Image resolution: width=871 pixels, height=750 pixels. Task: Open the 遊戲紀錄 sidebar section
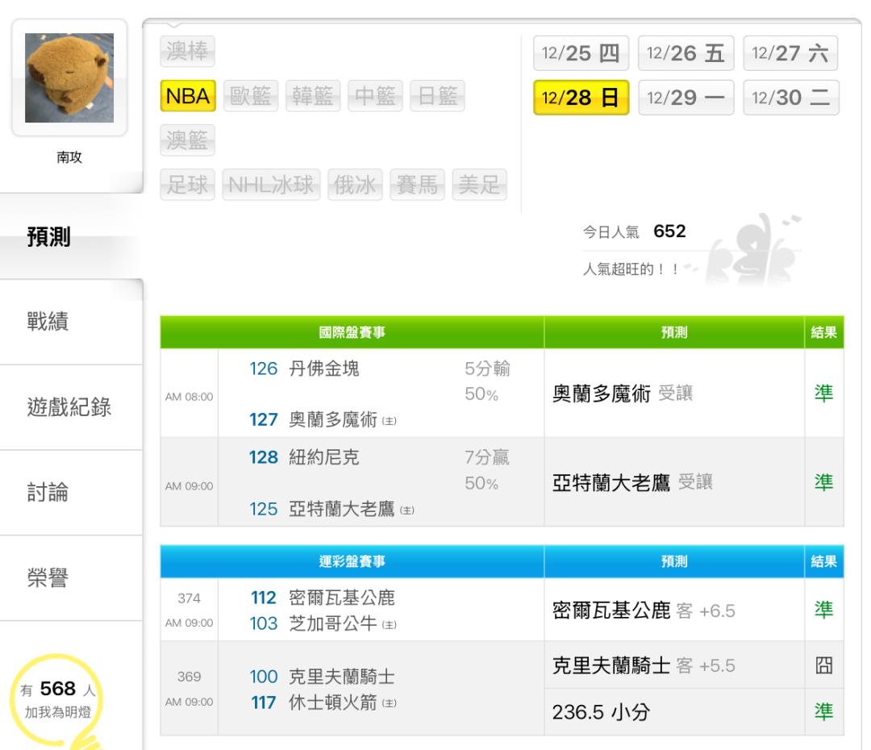70,407
